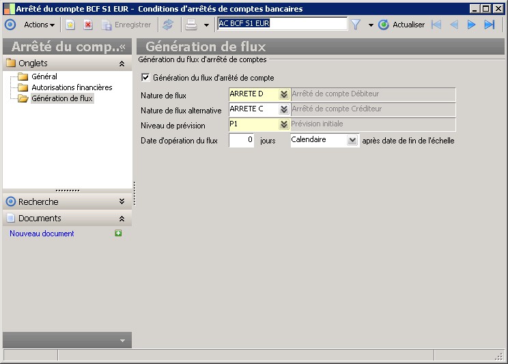Click the bottom arrow of the left navigation pane
508x364 pixels.
(122, 341)
